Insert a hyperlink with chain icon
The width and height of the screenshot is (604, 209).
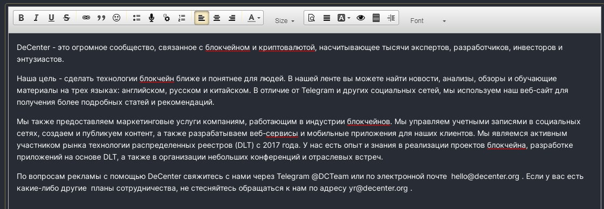[86, 18]
